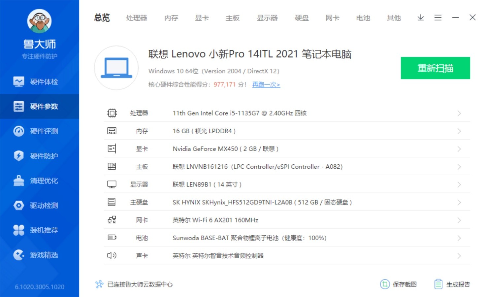
Task: Click the 显示器 monitor icon in list
Action: 112,184
